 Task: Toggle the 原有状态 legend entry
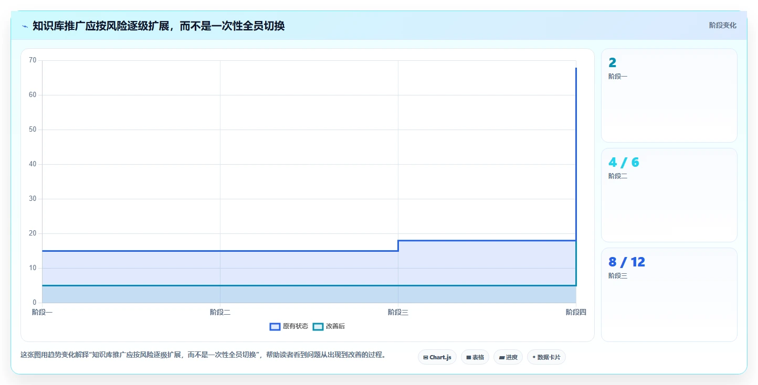tap(289, 326)
